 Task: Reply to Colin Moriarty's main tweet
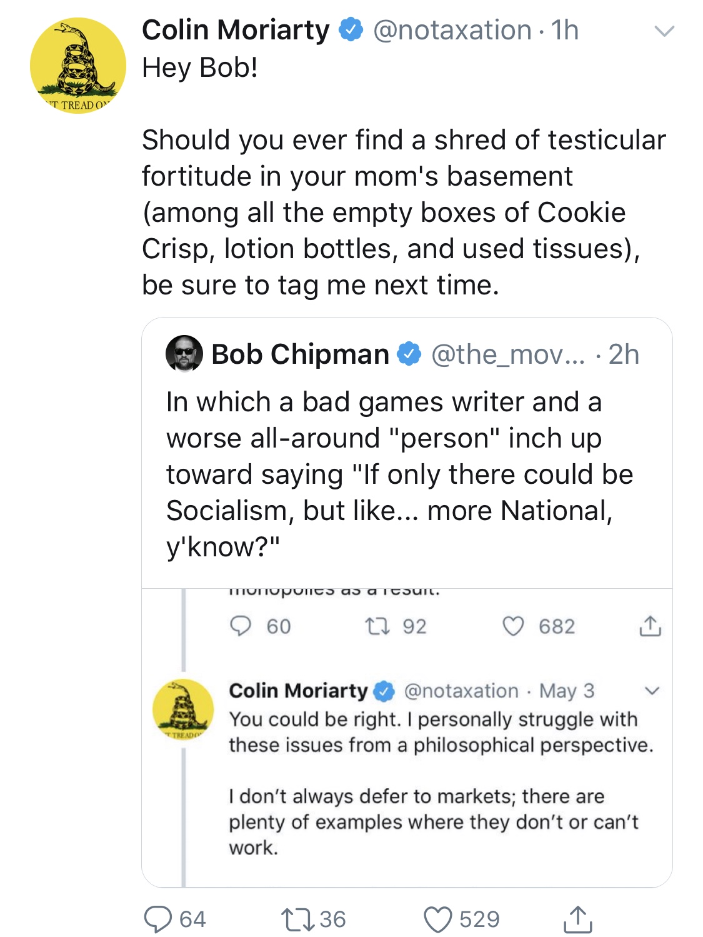158,919
